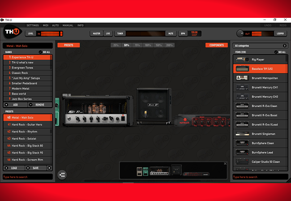Select the beige pedal in navigator strip
Viewport: 291px width, 201px height.
point(139,172)
